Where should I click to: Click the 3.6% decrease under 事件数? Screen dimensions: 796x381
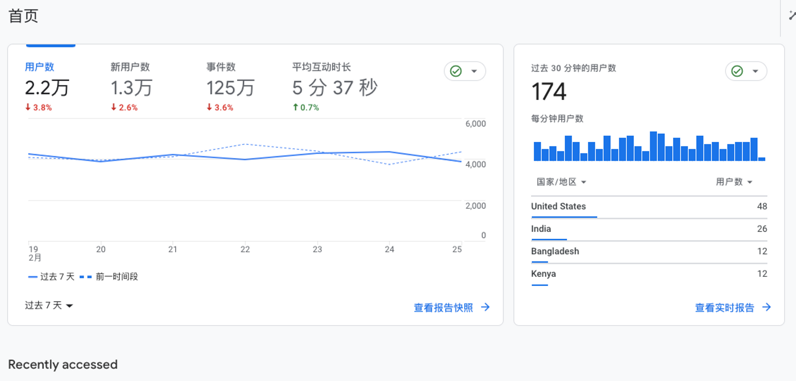point(220,107)
